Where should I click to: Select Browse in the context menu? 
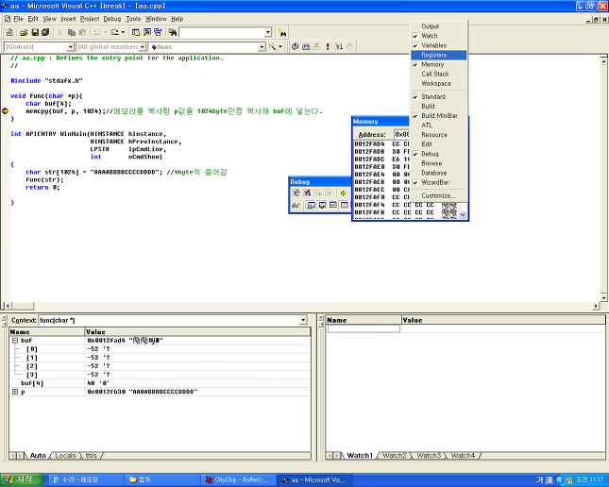click(x=438, y=163)
